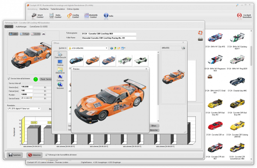This screenshot has height=168, width=257.
Task: Open the Online-Update menu
Action: [x=73, y=9]
